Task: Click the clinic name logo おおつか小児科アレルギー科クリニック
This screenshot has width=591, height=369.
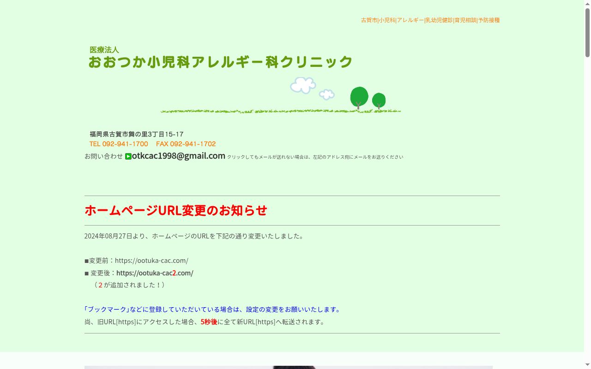Action: pyautogui.click(x=221, y=62)
